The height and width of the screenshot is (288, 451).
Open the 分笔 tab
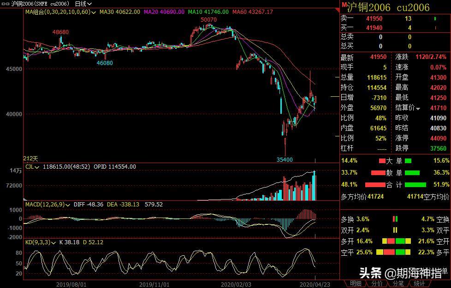[x=398, y=284]
